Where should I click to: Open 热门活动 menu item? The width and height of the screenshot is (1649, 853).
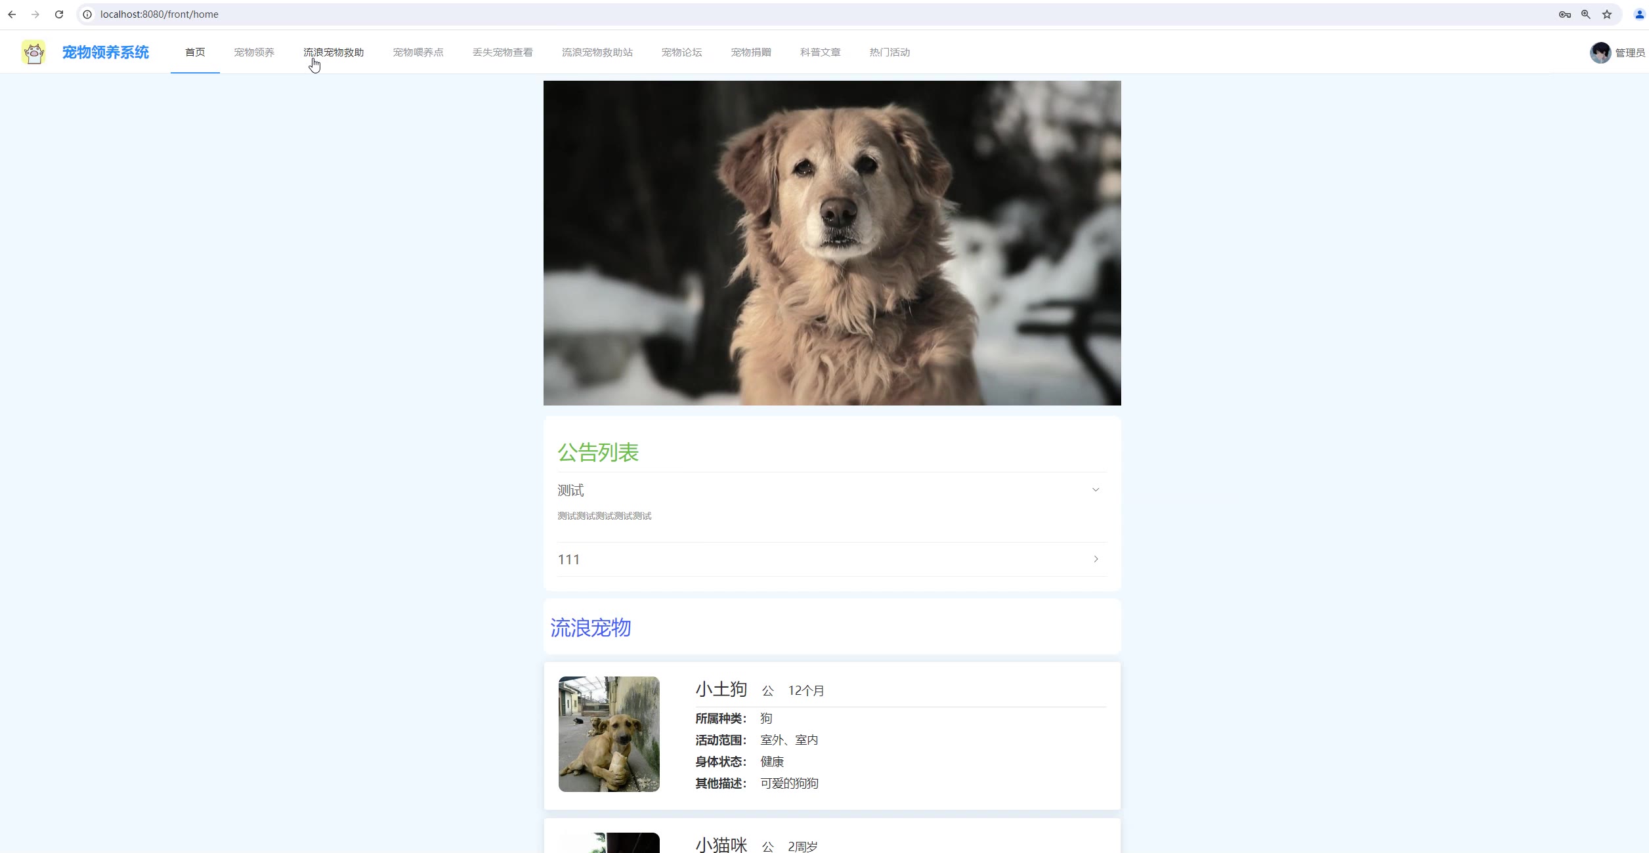889,52
